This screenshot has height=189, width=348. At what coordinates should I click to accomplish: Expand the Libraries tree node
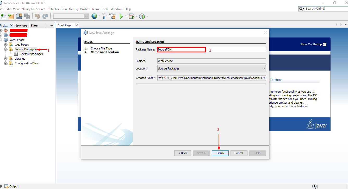click(x=6, y=59)
